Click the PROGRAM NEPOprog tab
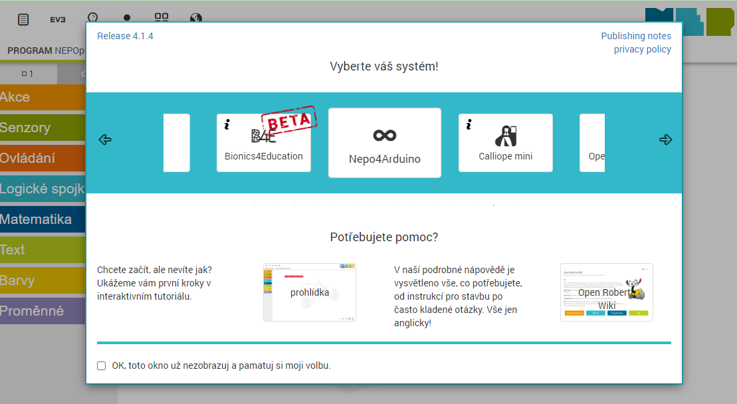The height and width of the screenshot is (404, 737). (46, 50)
